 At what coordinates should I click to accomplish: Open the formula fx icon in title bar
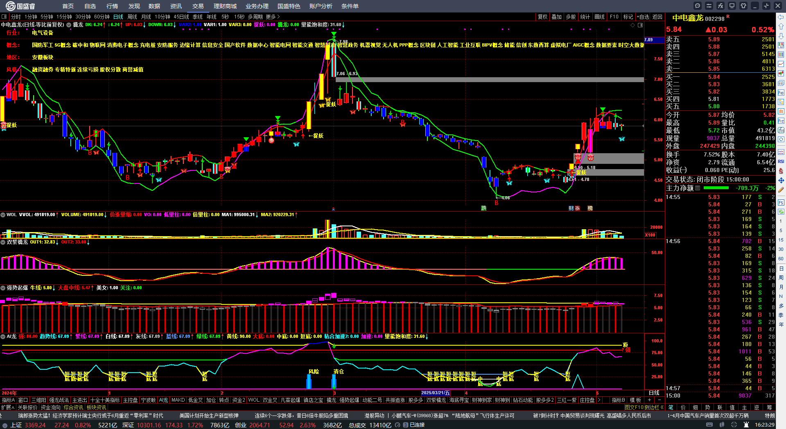[x=720, y=6]
